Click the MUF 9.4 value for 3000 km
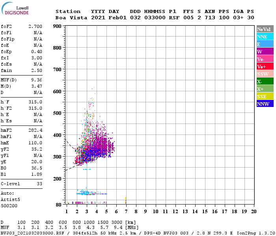Image resolution: width=276 pixels, height=236 pixels. coord(118,228)
